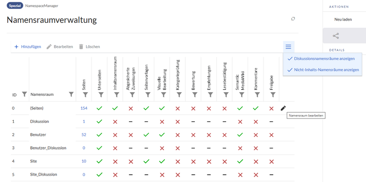Open the hamburger settings menu icon
Screen dimensions: 366x182
point(289,47)
